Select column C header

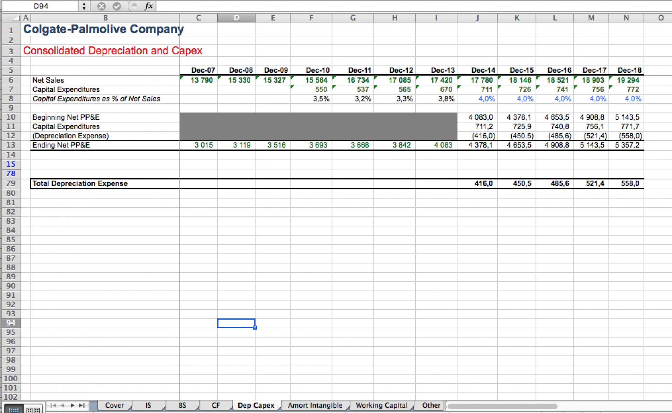(198, 18)
